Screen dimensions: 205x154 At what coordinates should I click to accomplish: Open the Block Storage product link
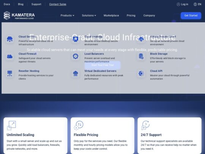(159, 54)
